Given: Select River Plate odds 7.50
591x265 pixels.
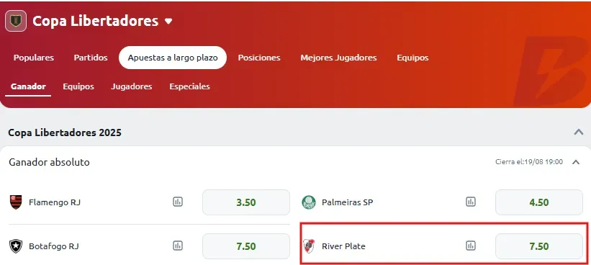Looking at the screenshot, I should 539,246.
